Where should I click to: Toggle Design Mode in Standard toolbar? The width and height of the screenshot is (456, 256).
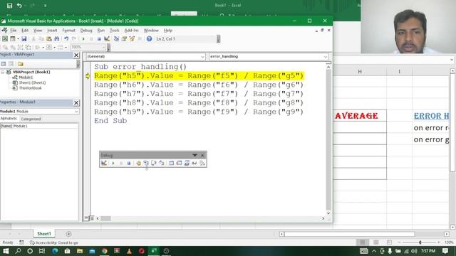click(107, 38)
